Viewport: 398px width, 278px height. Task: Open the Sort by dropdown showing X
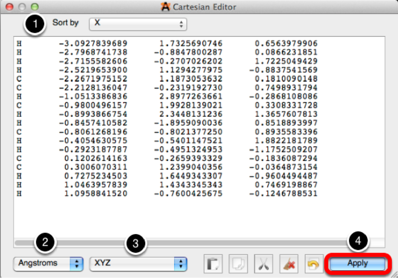138,23
